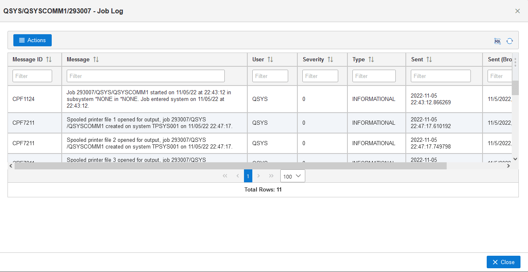The height and width of the screenshot is (272, 528).
Task: Open the rows-per-page dropdown showing 100
Action: (293, 176)
